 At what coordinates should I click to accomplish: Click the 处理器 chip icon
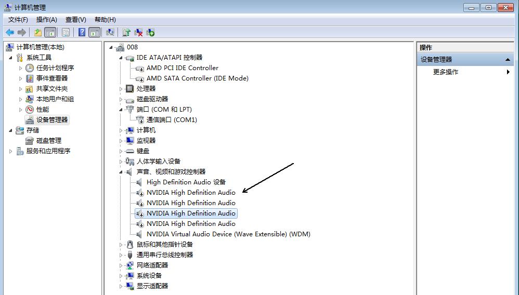(130, 89)
